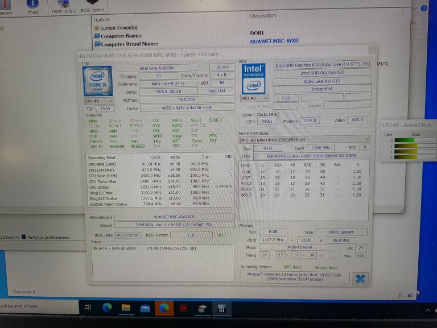Click the BIOS Update toolbar icon
This screenshot has width=437, height=328.
click(93, 6)
